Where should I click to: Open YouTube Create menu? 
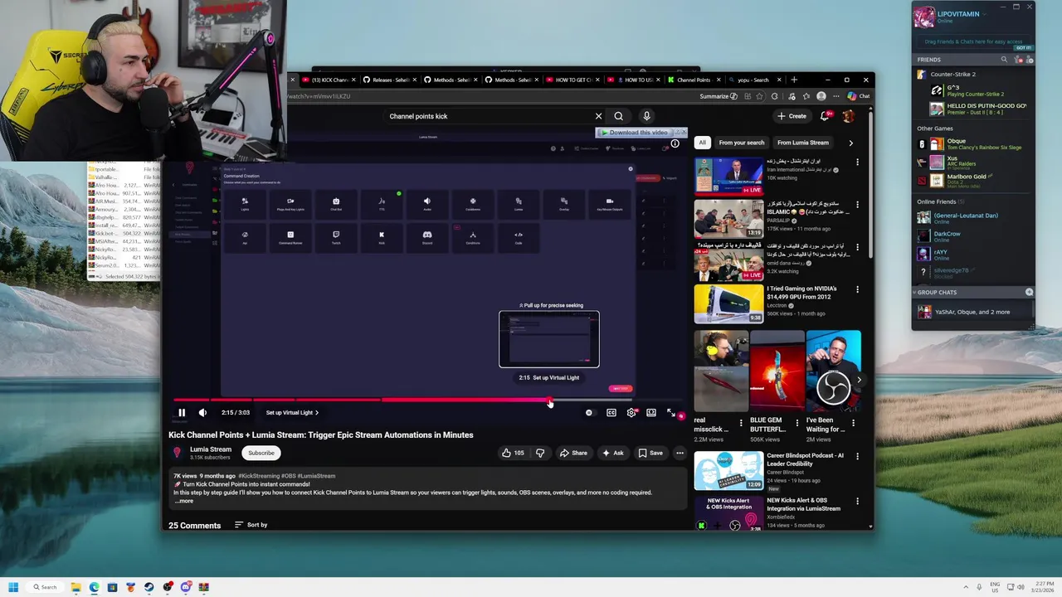coord(792,116)
